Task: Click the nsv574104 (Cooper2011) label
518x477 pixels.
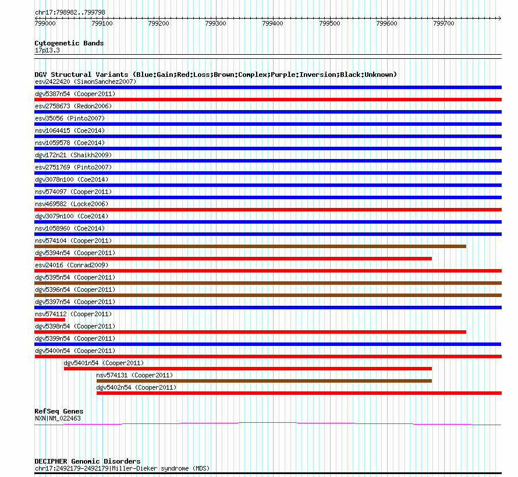Action: 73,241
